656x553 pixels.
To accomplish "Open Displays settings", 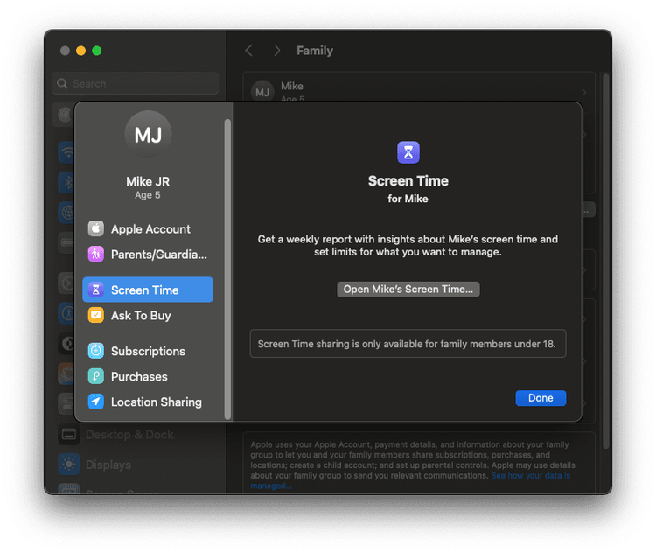I will pos(108,465).
